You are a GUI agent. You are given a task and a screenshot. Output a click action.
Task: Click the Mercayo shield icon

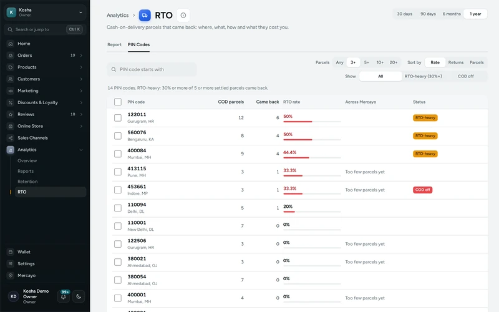(11, 275)
